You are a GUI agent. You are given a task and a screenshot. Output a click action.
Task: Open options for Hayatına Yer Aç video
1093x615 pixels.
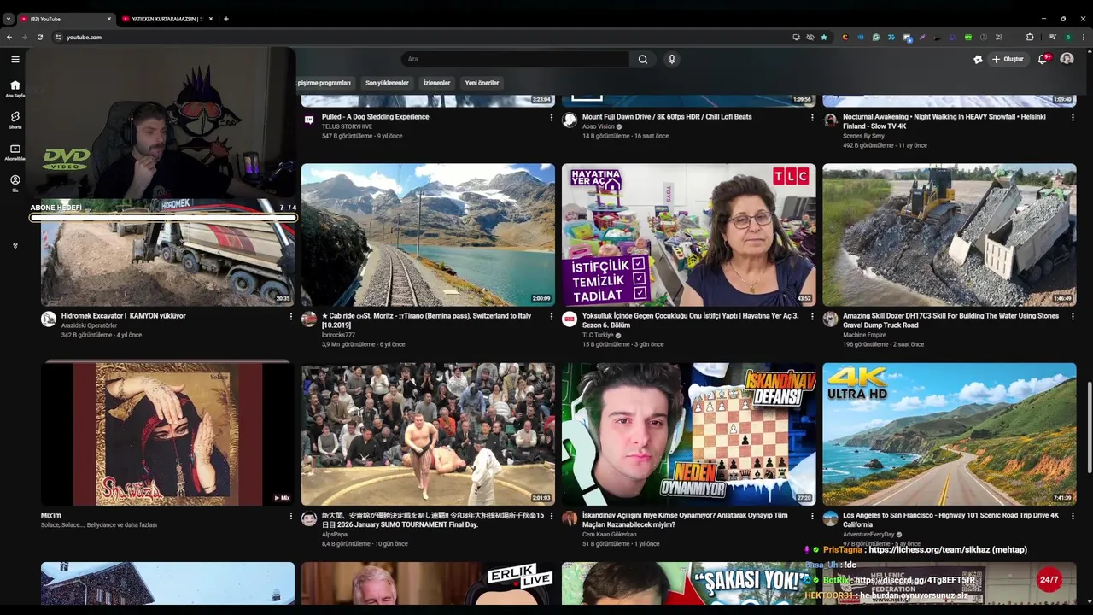point(812,317)
